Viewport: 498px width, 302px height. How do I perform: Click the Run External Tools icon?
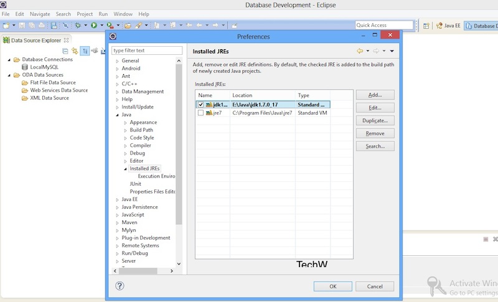pos(110,25)
